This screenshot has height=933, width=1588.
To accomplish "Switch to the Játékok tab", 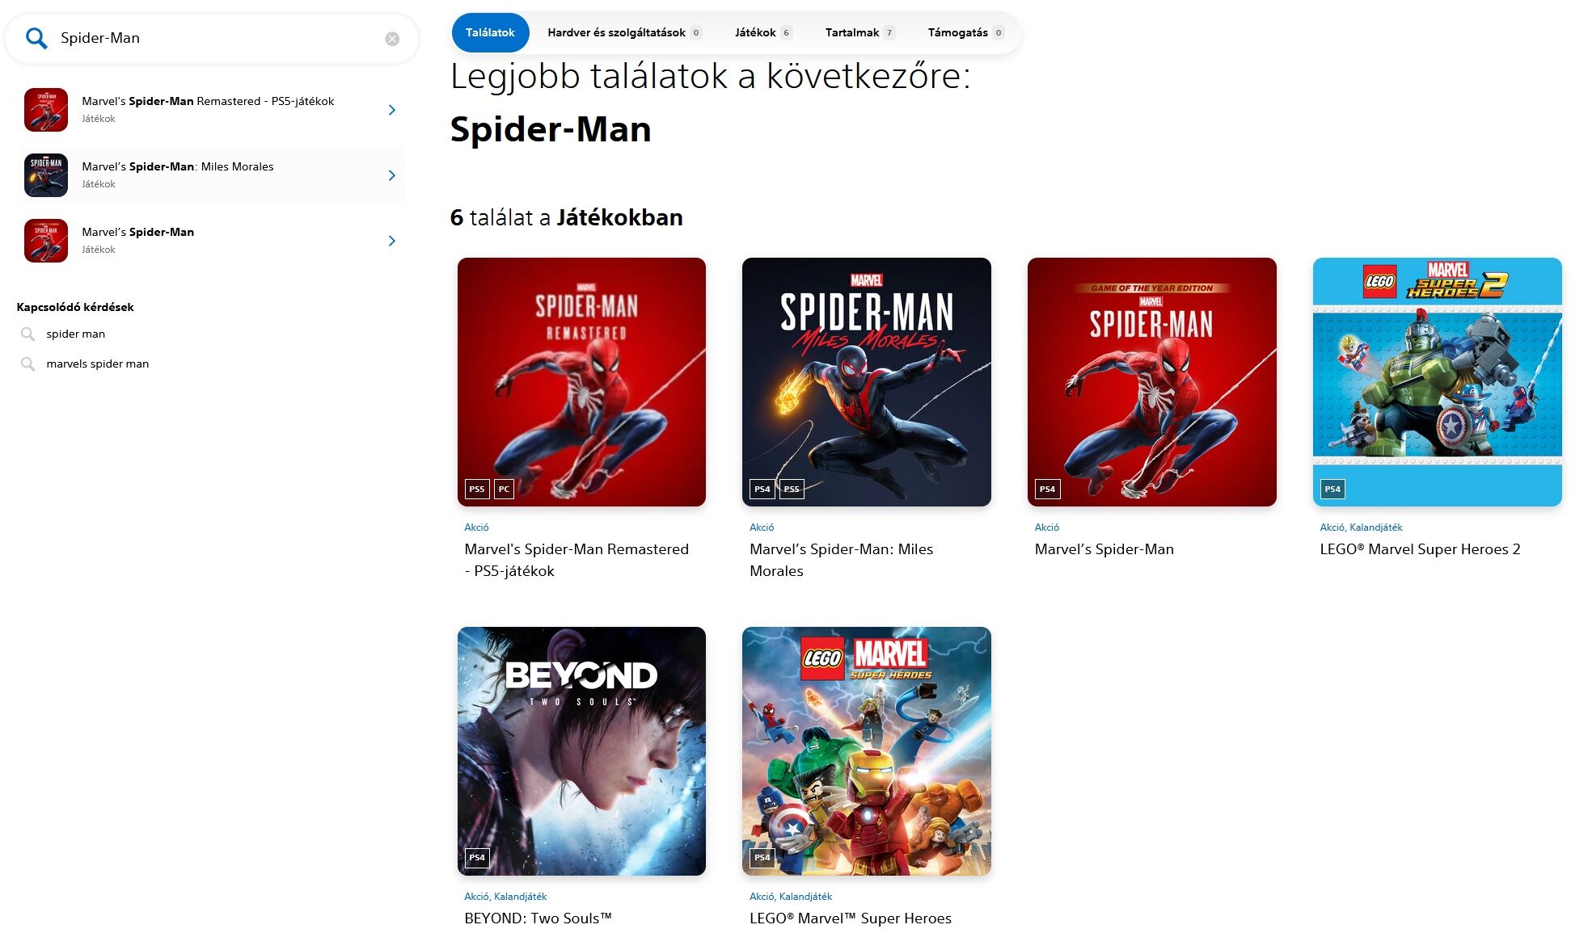I will coord(763,32).
